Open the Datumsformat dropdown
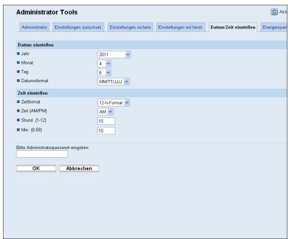This screenshot has width=288, height=239. 114,82
